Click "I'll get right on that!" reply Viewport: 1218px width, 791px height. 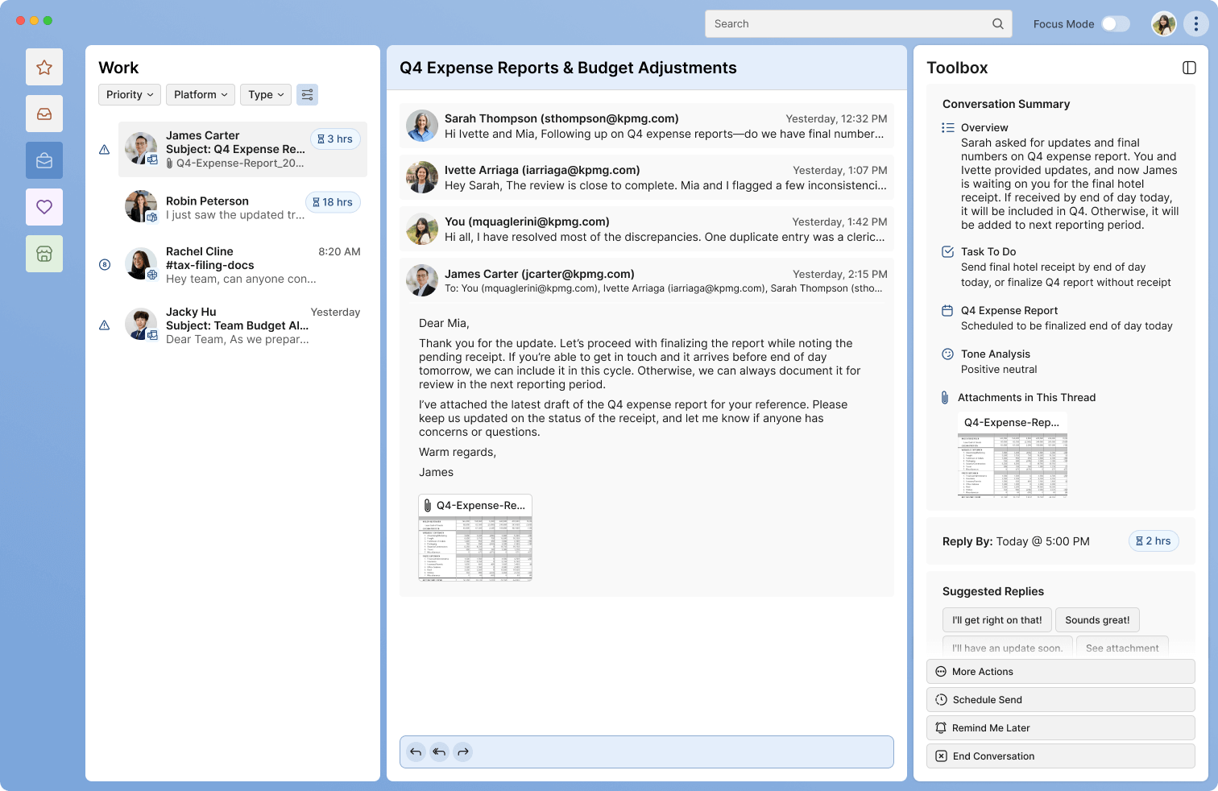pos(997,620)
